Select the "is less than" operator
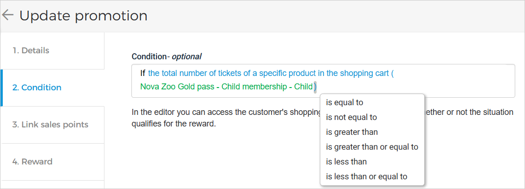 coord(346,162)
